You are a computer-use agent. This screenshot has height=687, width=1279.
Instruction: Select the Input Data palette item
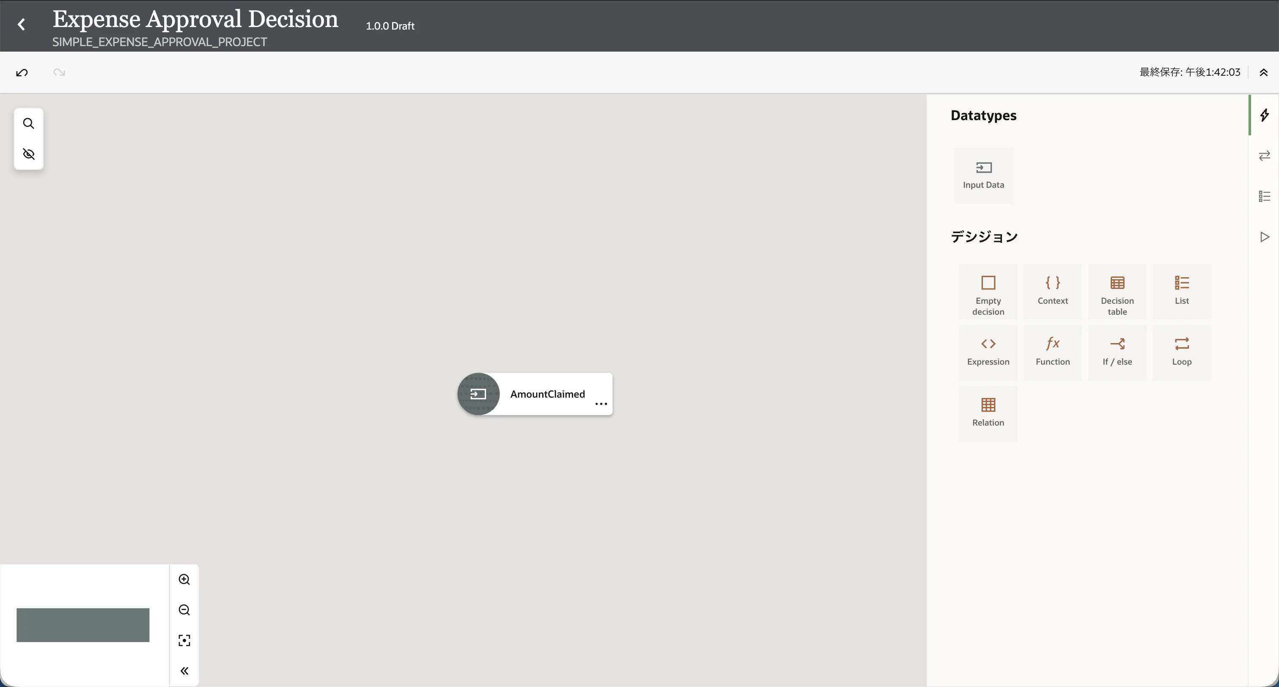pyautogui.click(x=983, y=176)
